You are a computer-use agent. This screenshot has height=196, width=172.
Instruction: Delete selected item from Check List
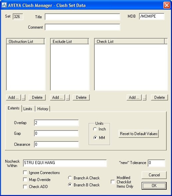point(159,98)
